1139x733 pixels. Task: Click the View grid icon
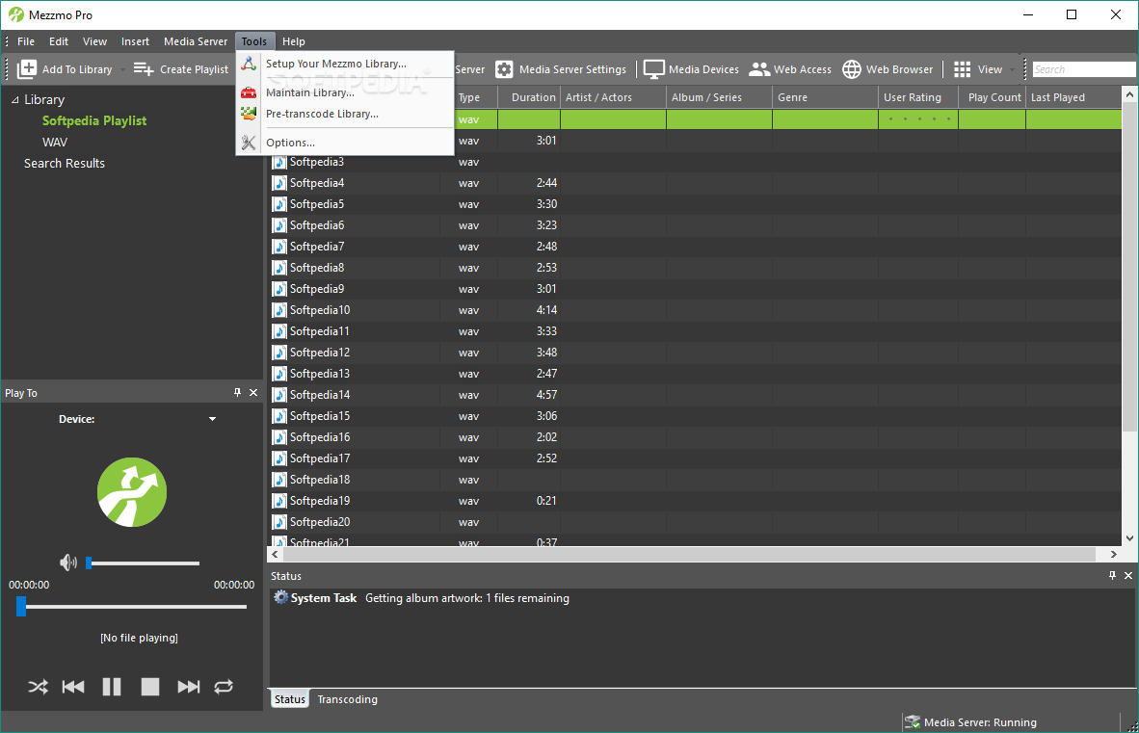pyautogui.click(x=963, y=69)
